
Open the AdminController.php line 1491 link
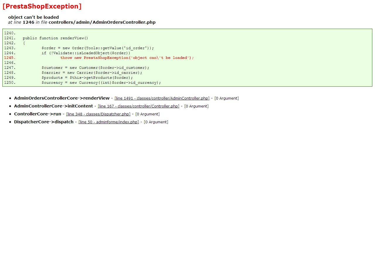coord(162,98)
